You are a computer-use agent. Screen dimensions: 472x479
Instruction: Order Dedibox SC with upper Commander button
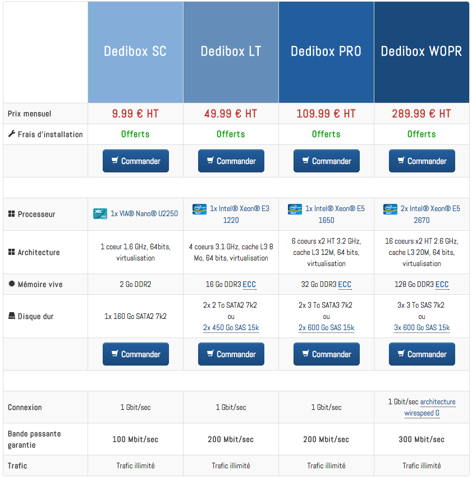pyautogui.click(x=136, y=161)
